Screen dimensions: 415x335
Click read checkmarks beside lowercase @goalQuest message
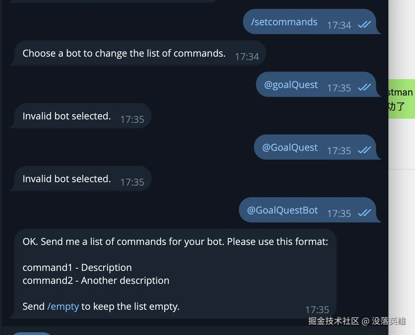point(364,88)
